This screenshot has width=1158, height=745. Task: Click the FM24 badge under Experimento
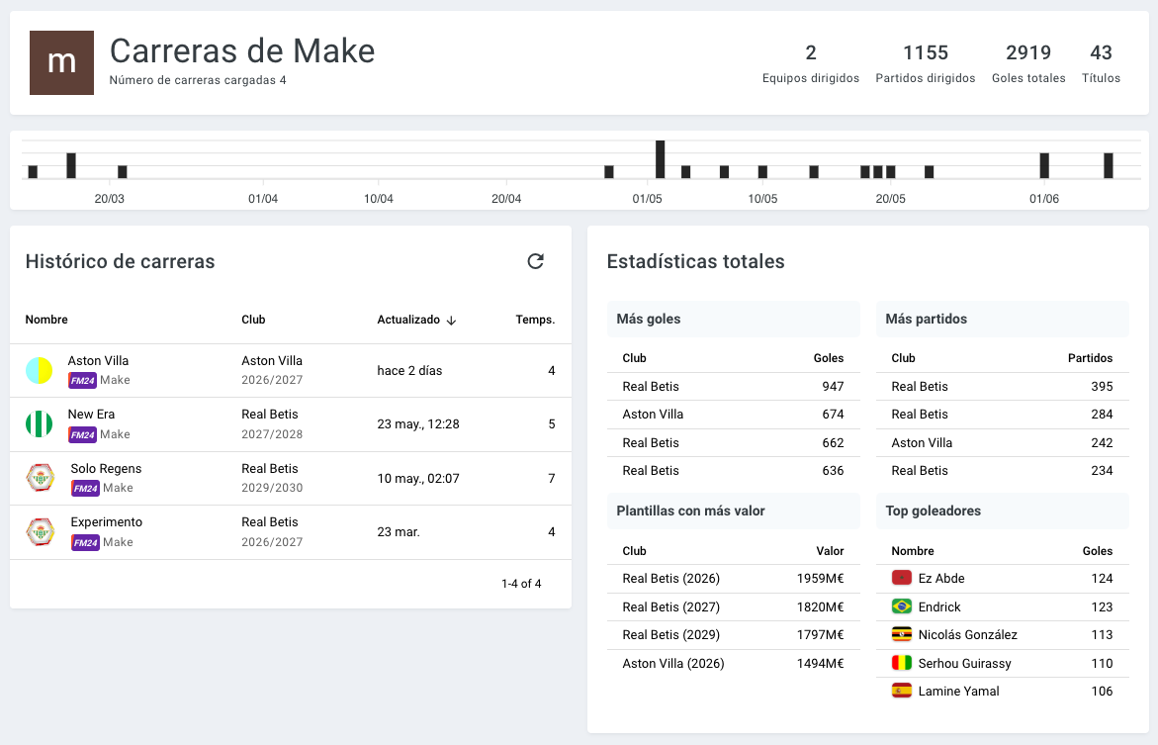click(x=86, y=542)
